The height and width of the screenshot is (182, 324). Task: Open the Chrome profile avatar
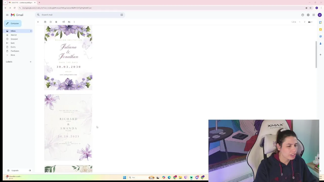(317, 8)
